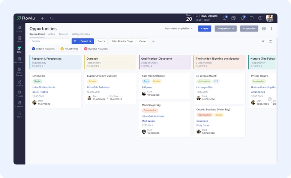
Task: Switch to All Opportunities tab
Action: click(81, 34)
